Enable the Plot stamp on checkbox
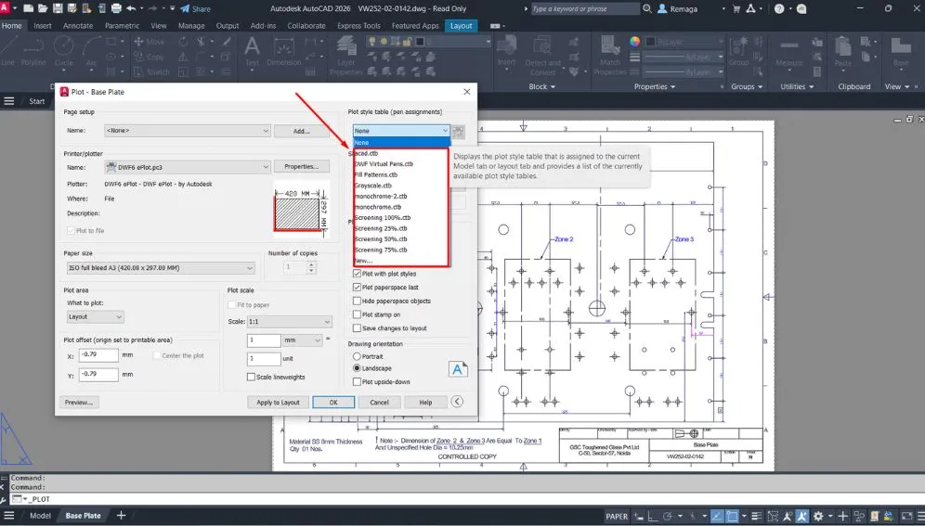Viewport: 925px width, 526px height. (357, 314)
